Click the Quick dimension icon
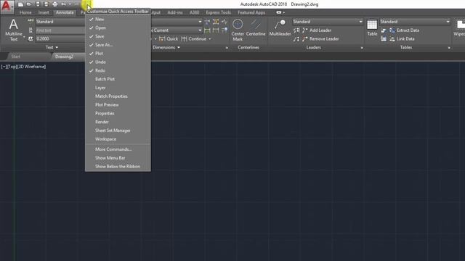Screen dimensions: 465x261 point(162,38)
